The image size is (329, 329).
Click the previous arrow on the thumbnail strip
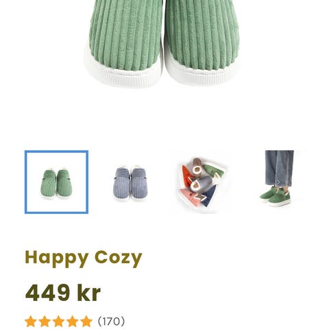(51, 182)
